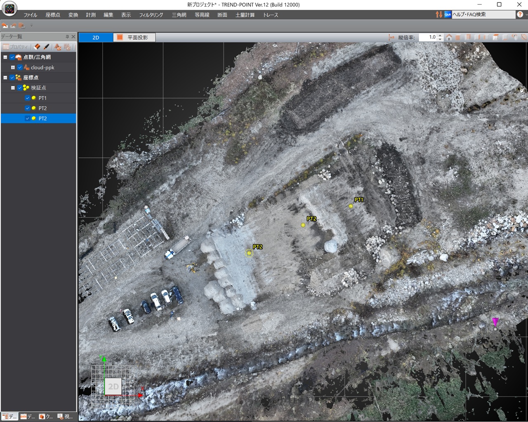
Task: Open the フィルタリング menu
Action: click(x=151, y=15)
